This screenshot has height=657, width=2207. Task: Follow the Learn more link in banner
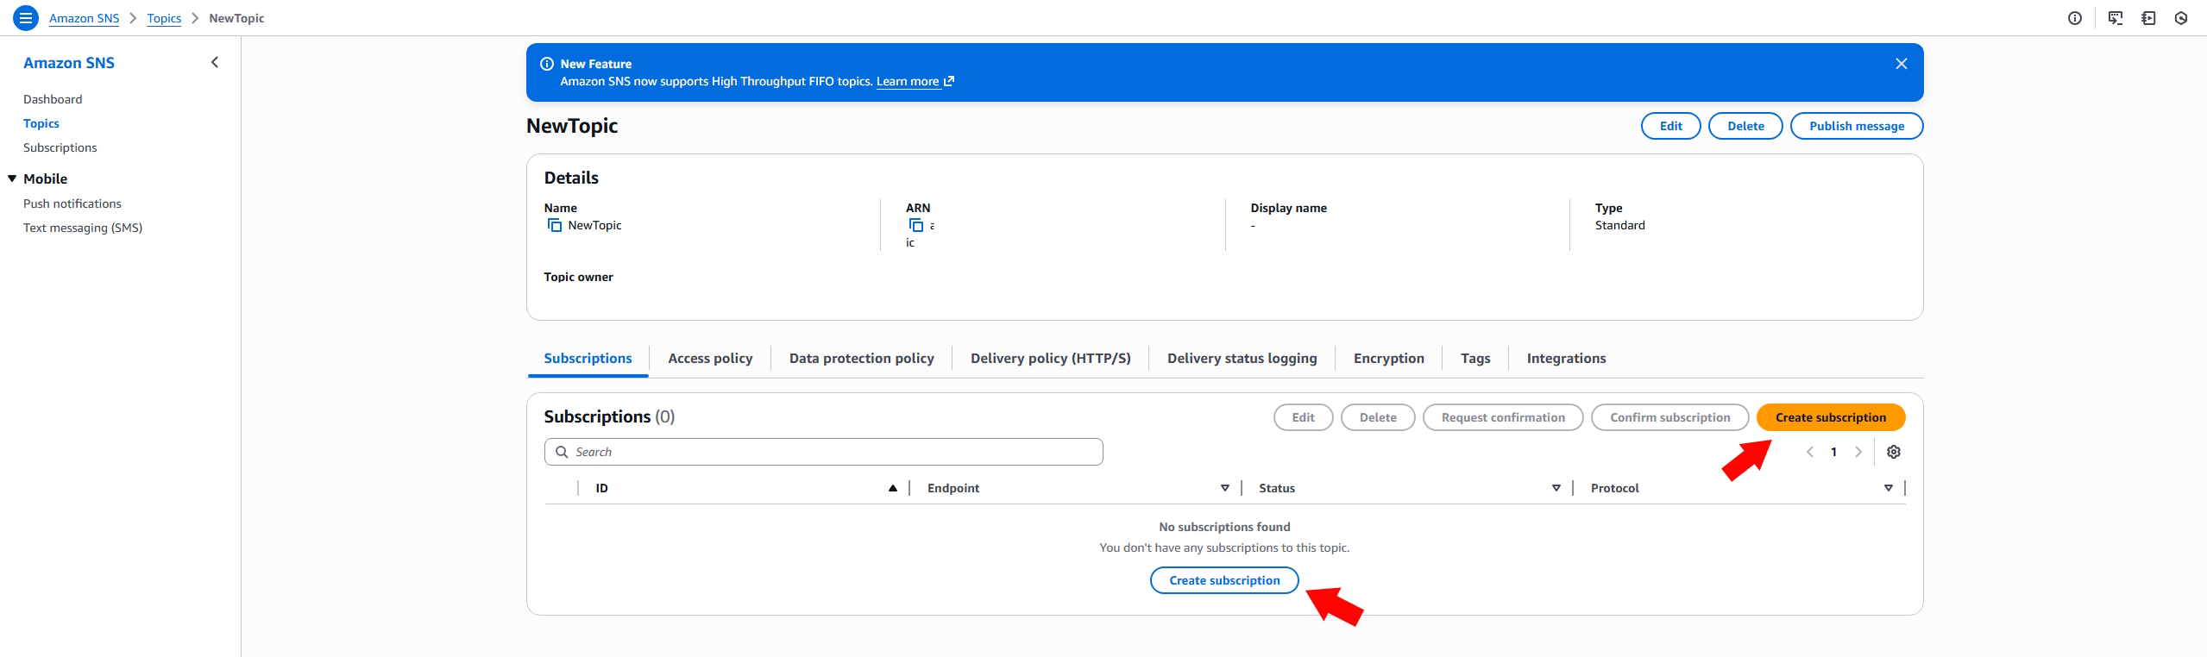pos(908,81)
